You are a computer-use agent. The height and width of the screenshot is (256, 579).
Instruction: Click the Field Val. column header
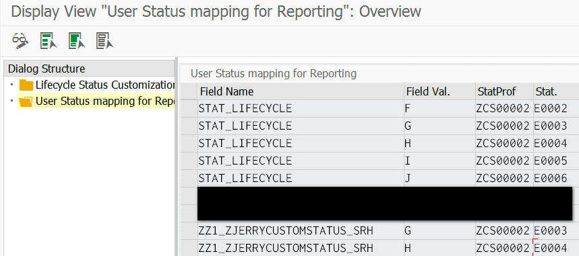pos(439,91)
